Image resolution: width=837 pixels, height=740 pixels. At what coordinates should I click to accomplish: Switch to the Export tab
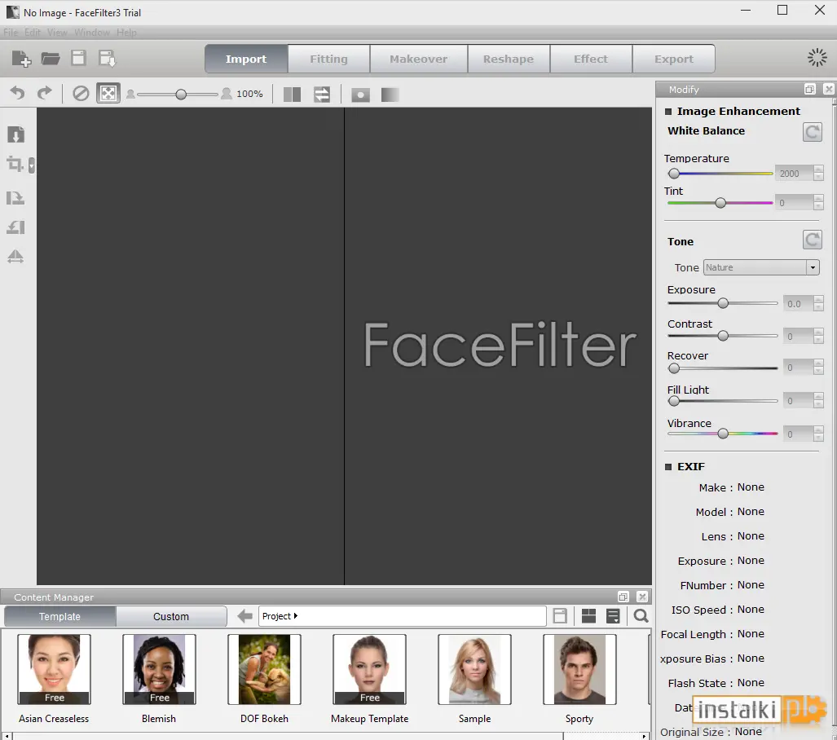[x=674, y=59]
